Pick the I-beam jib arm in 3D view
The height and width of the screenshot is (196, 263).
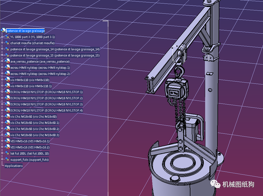[x=178, y=49]
